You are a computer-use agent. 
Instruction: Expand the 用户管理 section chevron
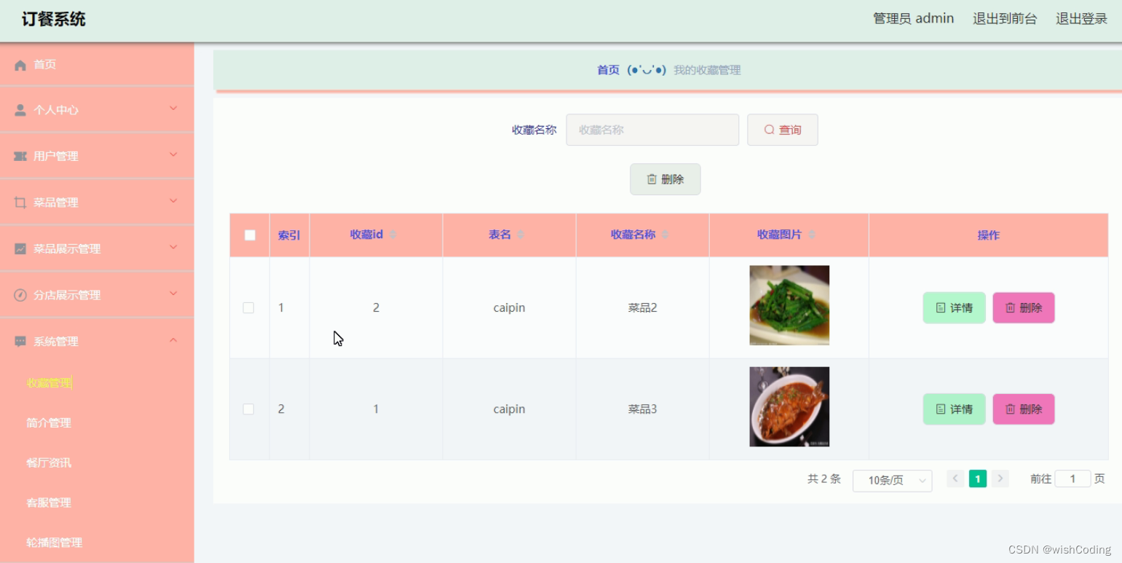[x=173, y=155]
